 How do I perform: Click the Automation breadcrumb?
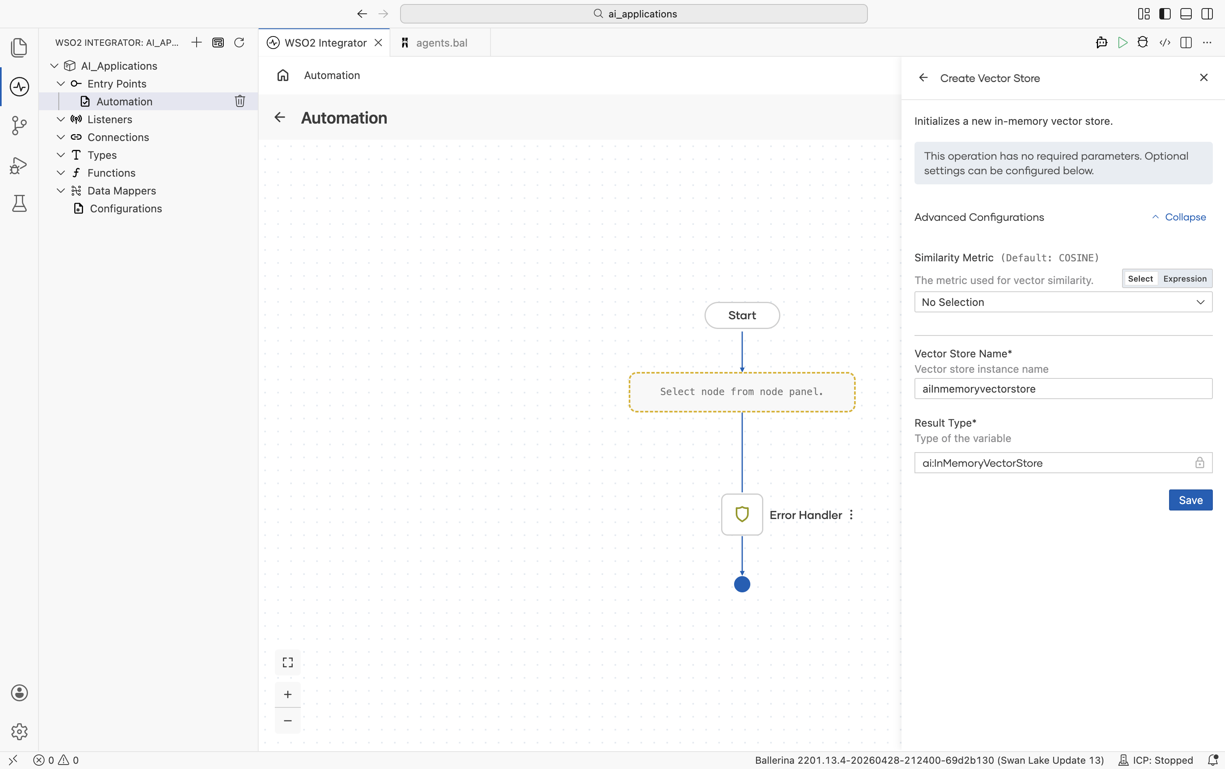pos(332,75)
